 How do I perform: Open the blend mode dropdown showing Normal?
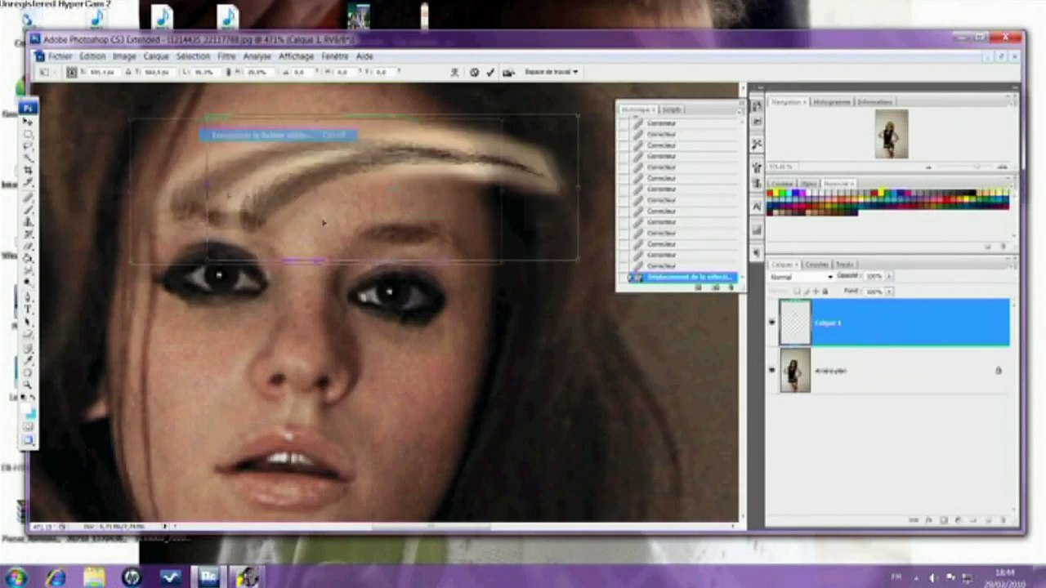pos(802,277)
